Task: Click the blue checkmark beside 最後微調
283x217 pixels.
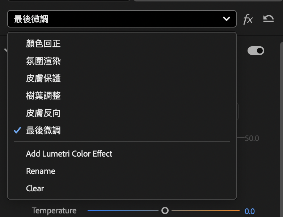Action: point(17,131)
